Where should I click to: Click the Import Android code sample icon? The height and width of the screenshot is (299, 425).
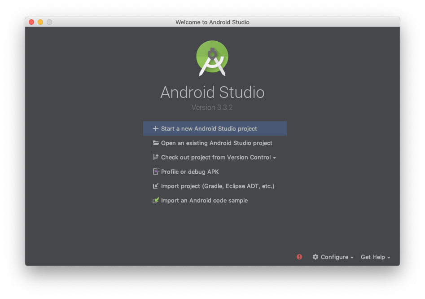click(156, 200)
